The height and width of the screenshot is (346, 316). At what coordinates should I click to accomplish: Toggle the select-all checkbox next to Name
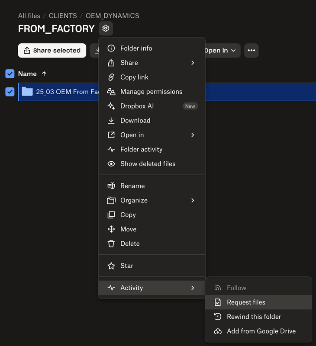(x=10, y=74)
